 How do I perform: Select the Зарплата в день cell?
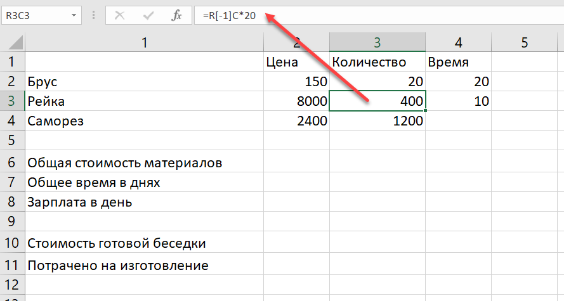click(144, 203)
